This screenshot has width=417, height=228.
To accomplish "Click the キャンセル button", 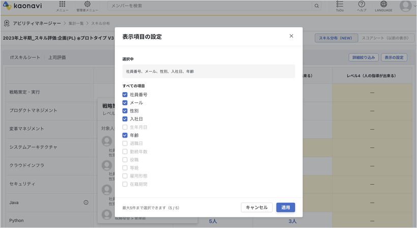I will [x=257, y=208].
